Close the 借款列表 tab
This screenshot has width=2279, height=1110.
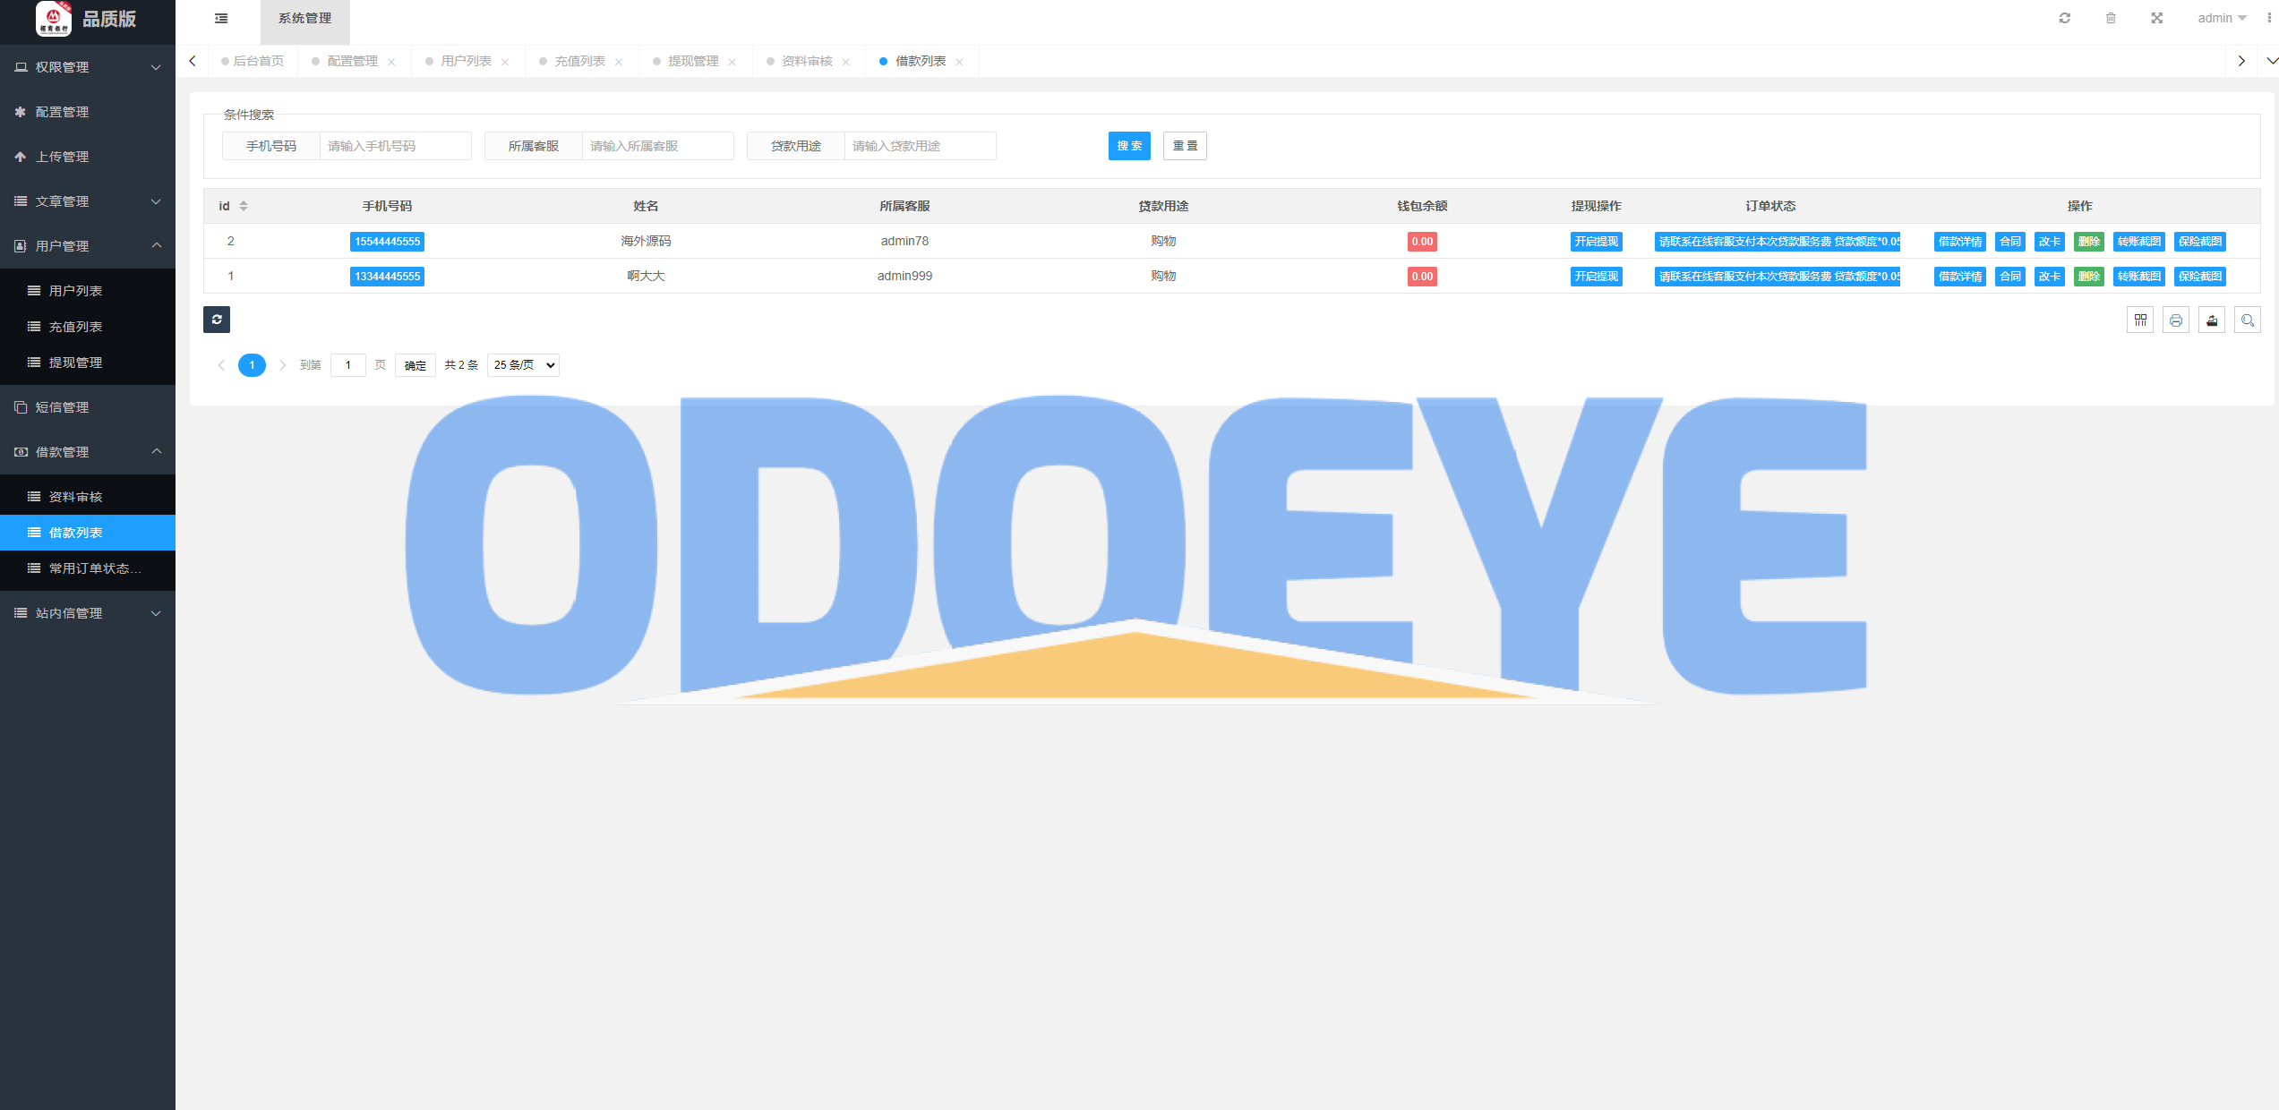click(x=960, y=62)
